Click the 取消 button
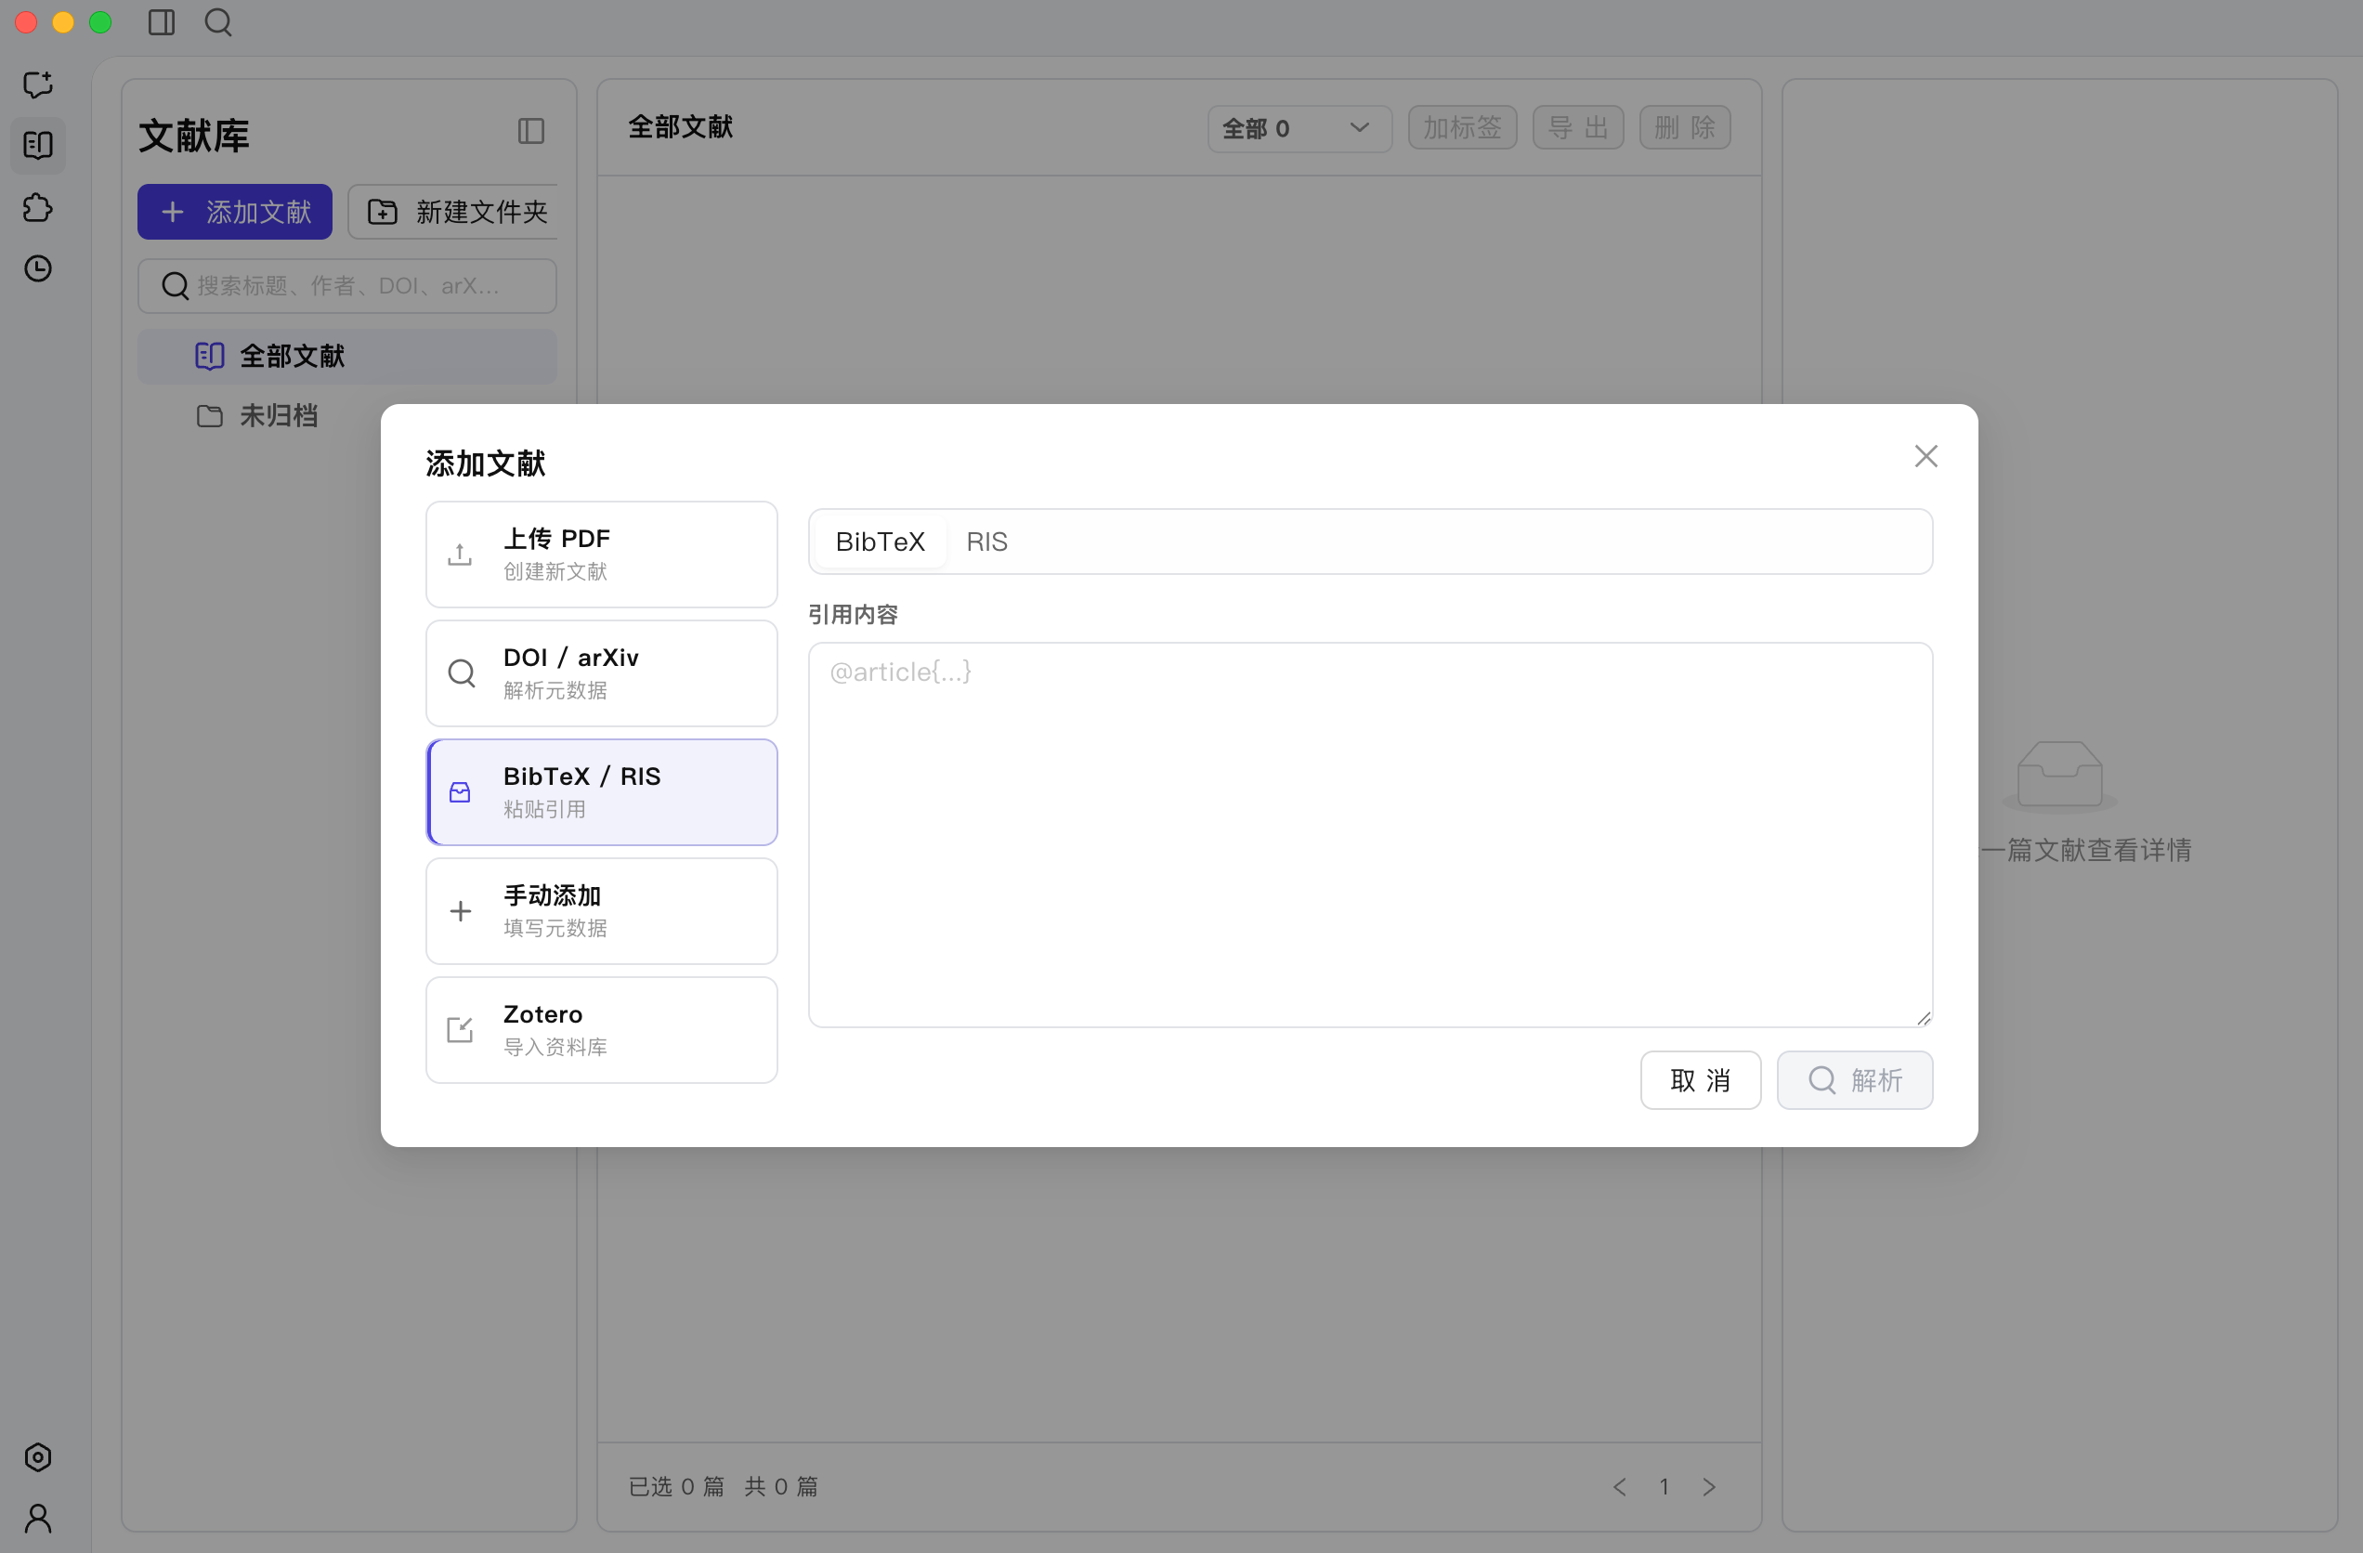 coord(1701,1079)
